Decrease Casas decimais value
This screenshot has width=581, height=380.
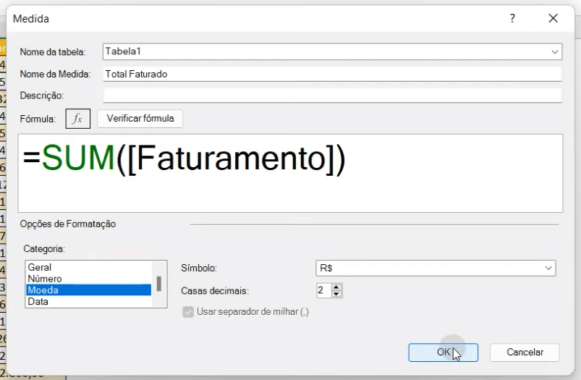(x=336, y=294)
